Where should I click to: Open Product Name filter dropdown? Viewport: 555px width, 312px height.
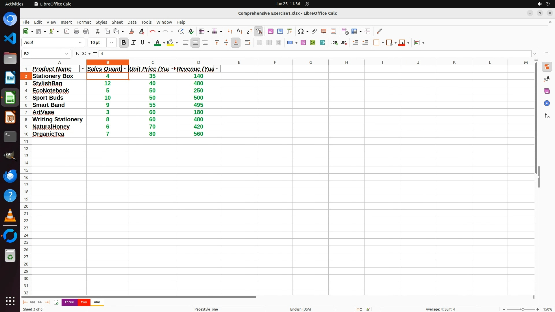tap(83, 69)
